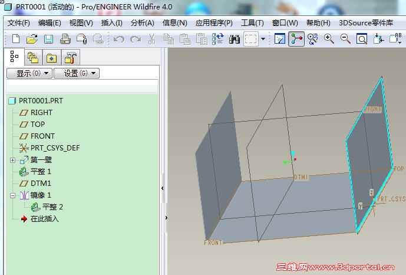Switch to the Favorites navigator tab

51,57
